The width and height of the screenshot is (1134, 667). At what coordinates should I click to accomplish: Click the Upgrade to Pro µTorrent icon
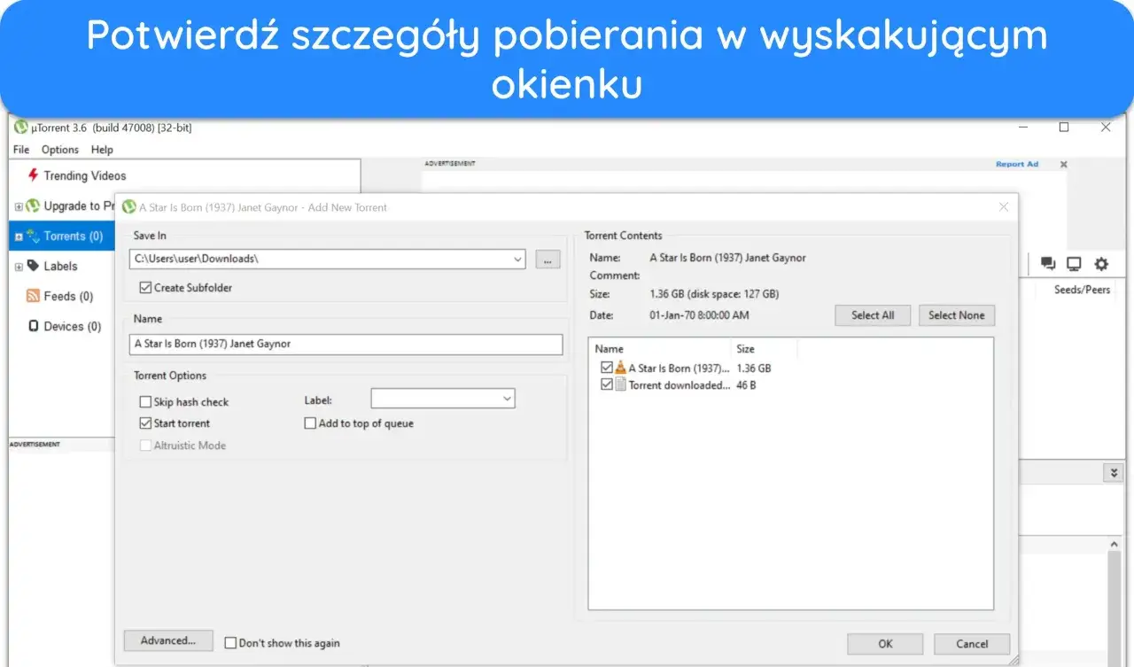click(x=32, y=206)
